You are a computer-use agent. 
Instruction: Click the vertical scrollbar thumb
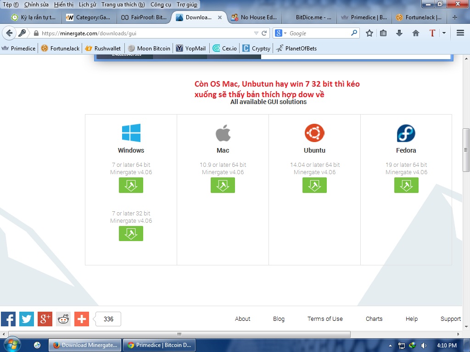tap(466, 150)
